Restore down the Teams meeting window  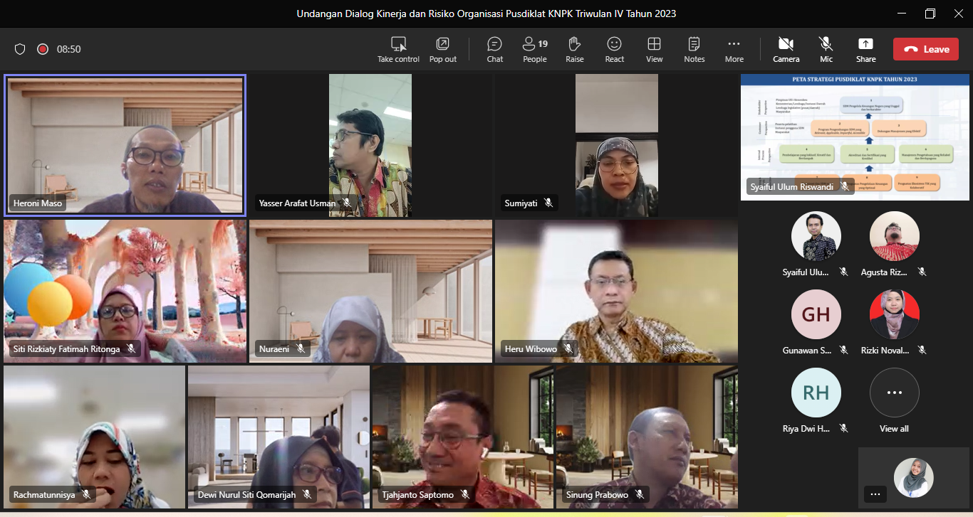930,14
